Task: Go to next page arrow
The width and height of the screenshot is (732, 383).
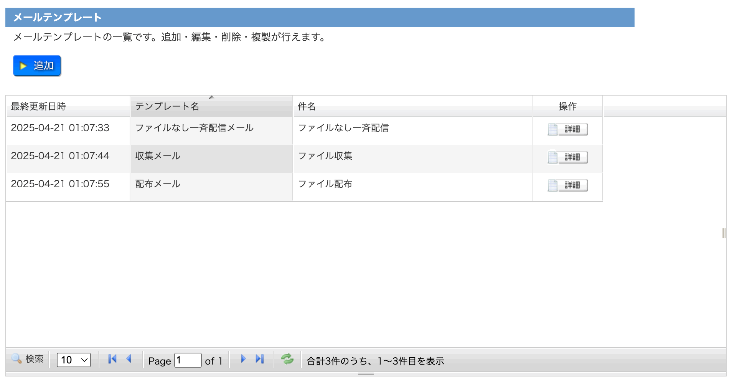Action: [x=243, y=359]
